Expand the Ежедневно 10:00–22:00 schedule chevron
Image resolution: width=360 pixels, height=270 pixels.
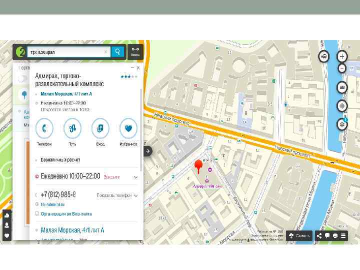click(135, 177)
